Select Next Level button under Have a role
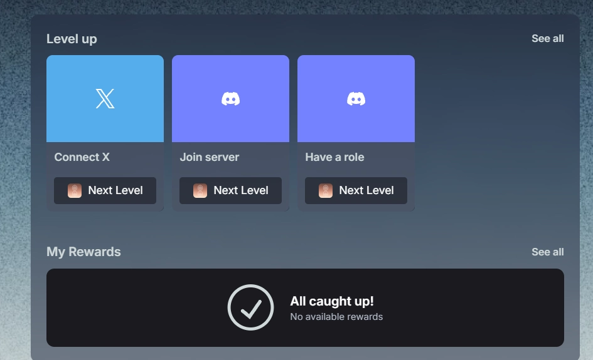Viewport: 593px width, 360px height. pos(356,190)
